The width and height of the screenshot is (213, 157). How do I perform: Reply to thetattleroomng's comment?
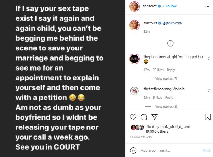[169, 98]
